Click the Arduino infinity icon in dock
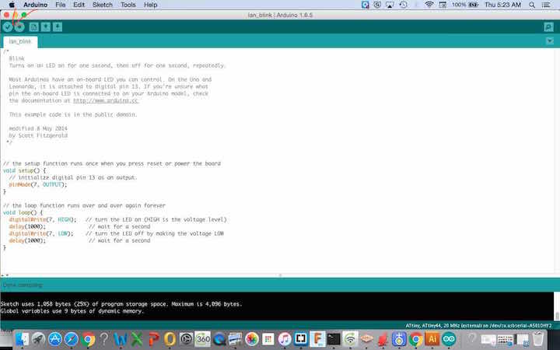The width and height of the screenshot is (560, 350). pyautogui.click(x=449, y=339)
